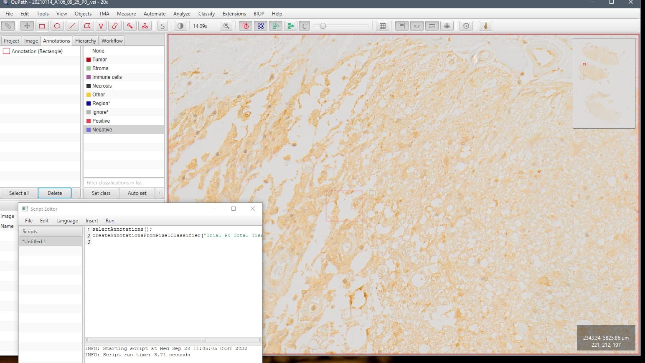Viewport: 645px width, 363px height.
Task: Open the Brightness/Contrast dialog
Action: tap(180, 25)
